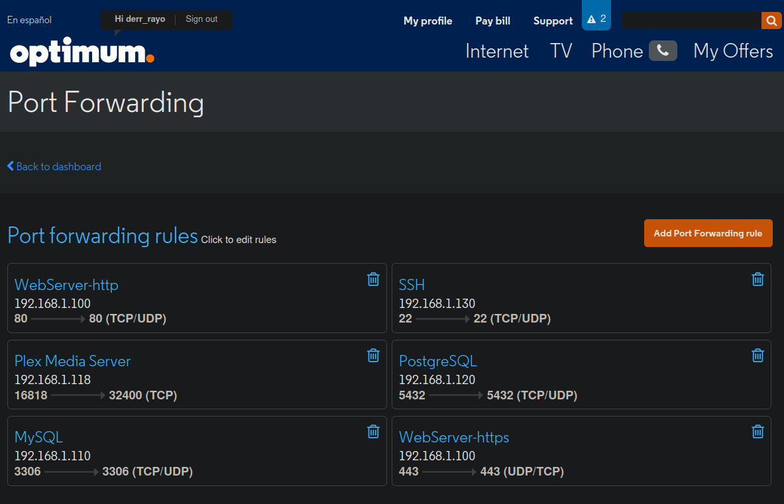The image size is (784, 504).
Task: Open the Internet menu
Action: click(x=496, y=51)
